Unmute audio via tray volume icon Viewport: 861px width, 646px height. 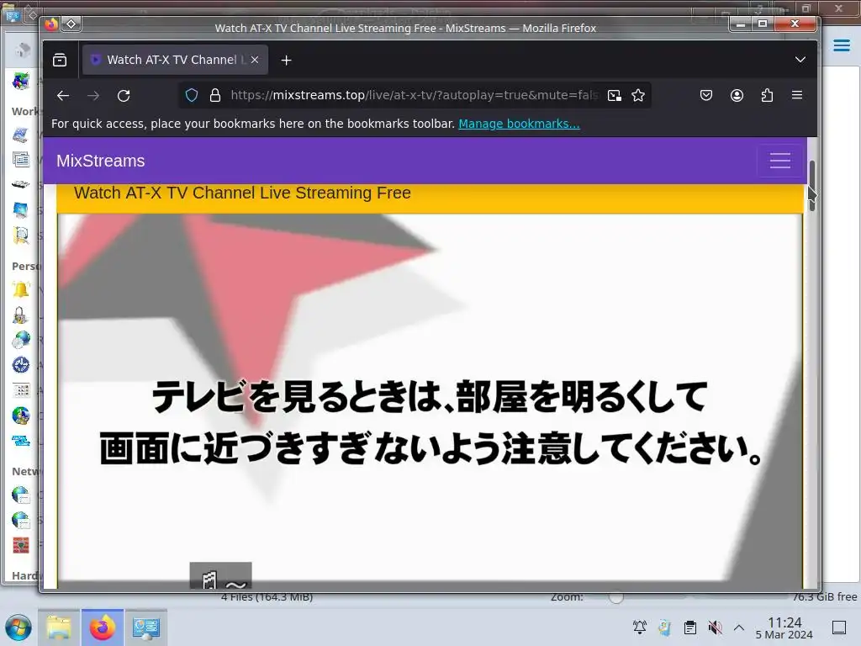pos(715,627)
